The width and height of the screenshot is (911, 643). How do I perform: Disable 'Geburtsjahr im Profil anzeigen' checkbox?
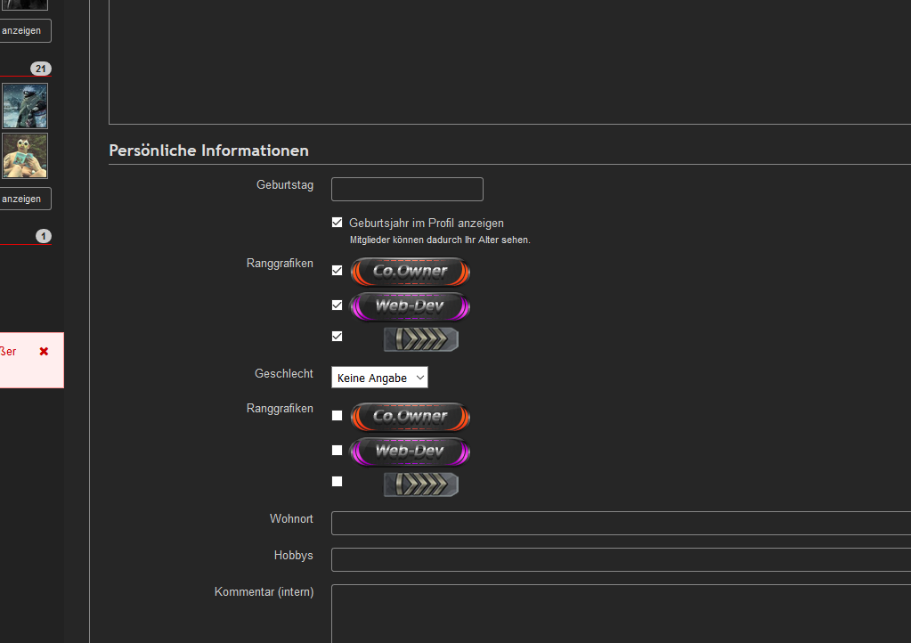(x=337, y=223)
